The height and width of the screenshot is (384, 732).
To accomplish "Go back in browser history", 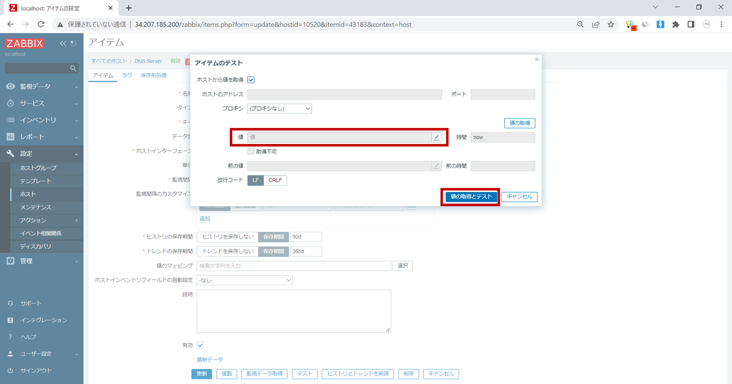I will pyautogui.click(x=10, y=25).
